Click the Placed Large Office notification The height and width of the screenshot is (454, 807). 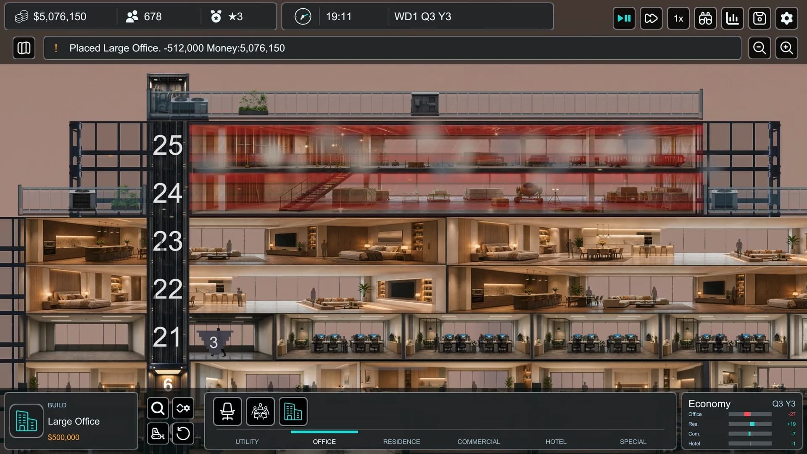click(x=392, y=48)
